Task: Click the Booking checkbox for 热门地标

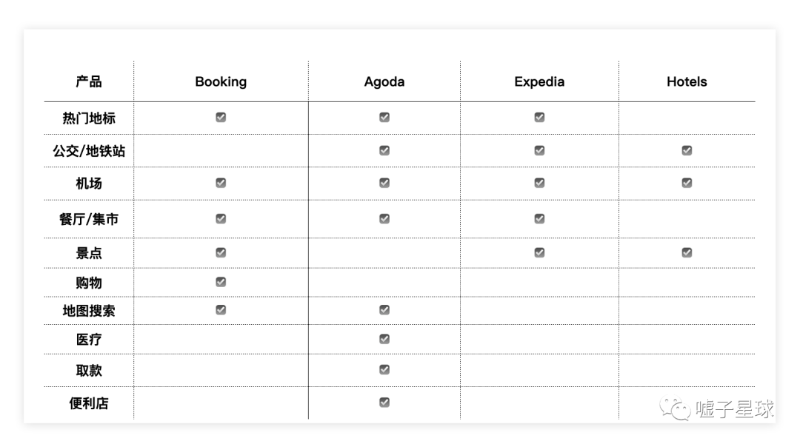Action: (x=221, y=117)
